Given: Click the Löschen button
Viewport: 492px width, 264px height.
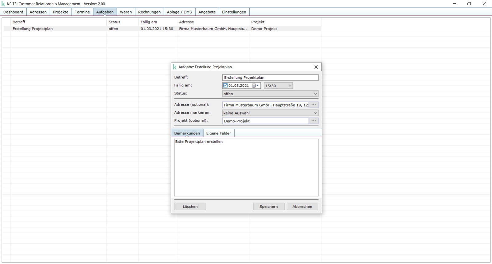Looking at the screenshot, I should coord(190,206).
